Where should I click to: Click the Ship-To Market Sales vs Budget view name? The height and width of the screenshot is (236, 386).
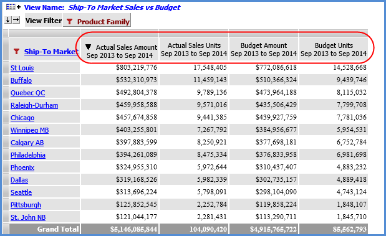point(124,7)
